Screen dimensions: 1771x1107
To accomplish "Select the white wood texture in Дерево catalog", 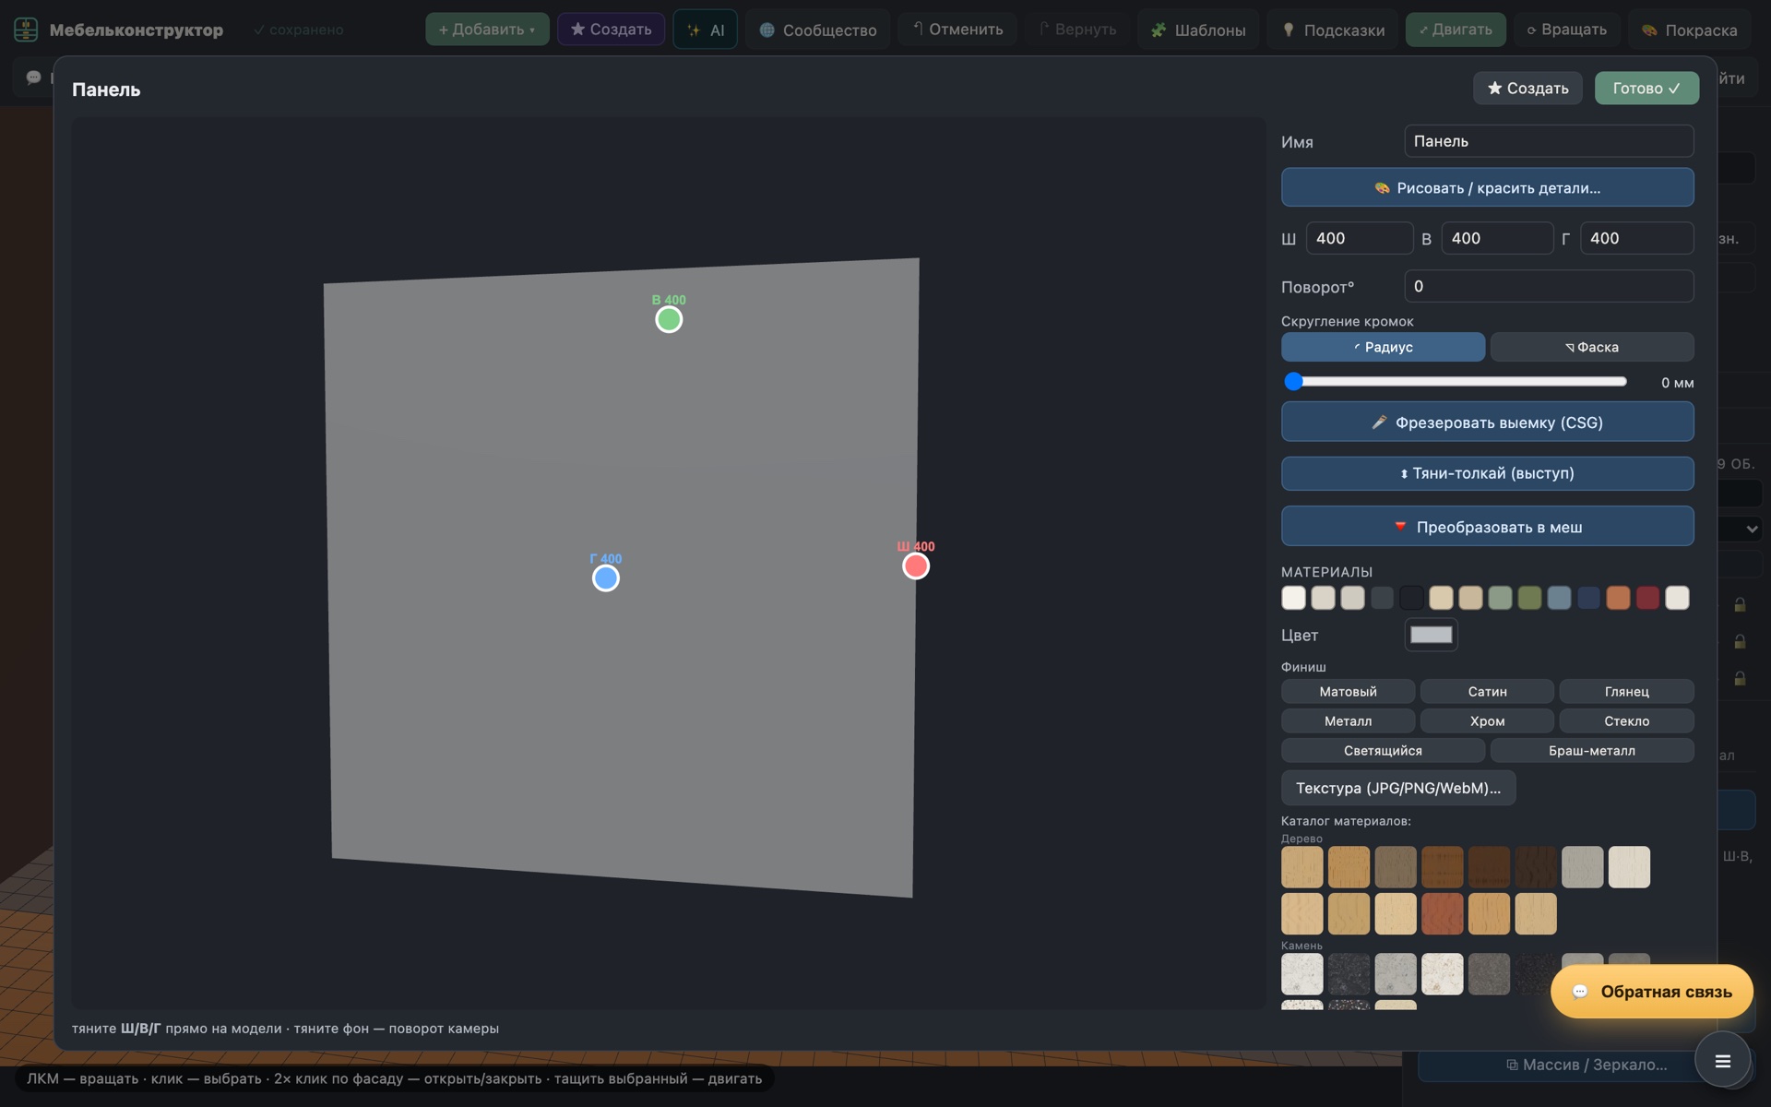I will coord(1629,867).
